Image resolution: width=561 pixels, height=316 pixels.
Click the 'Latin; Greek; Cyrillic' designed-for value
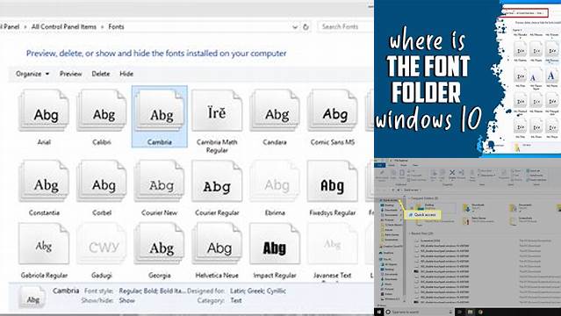click(x=257, y=291)
